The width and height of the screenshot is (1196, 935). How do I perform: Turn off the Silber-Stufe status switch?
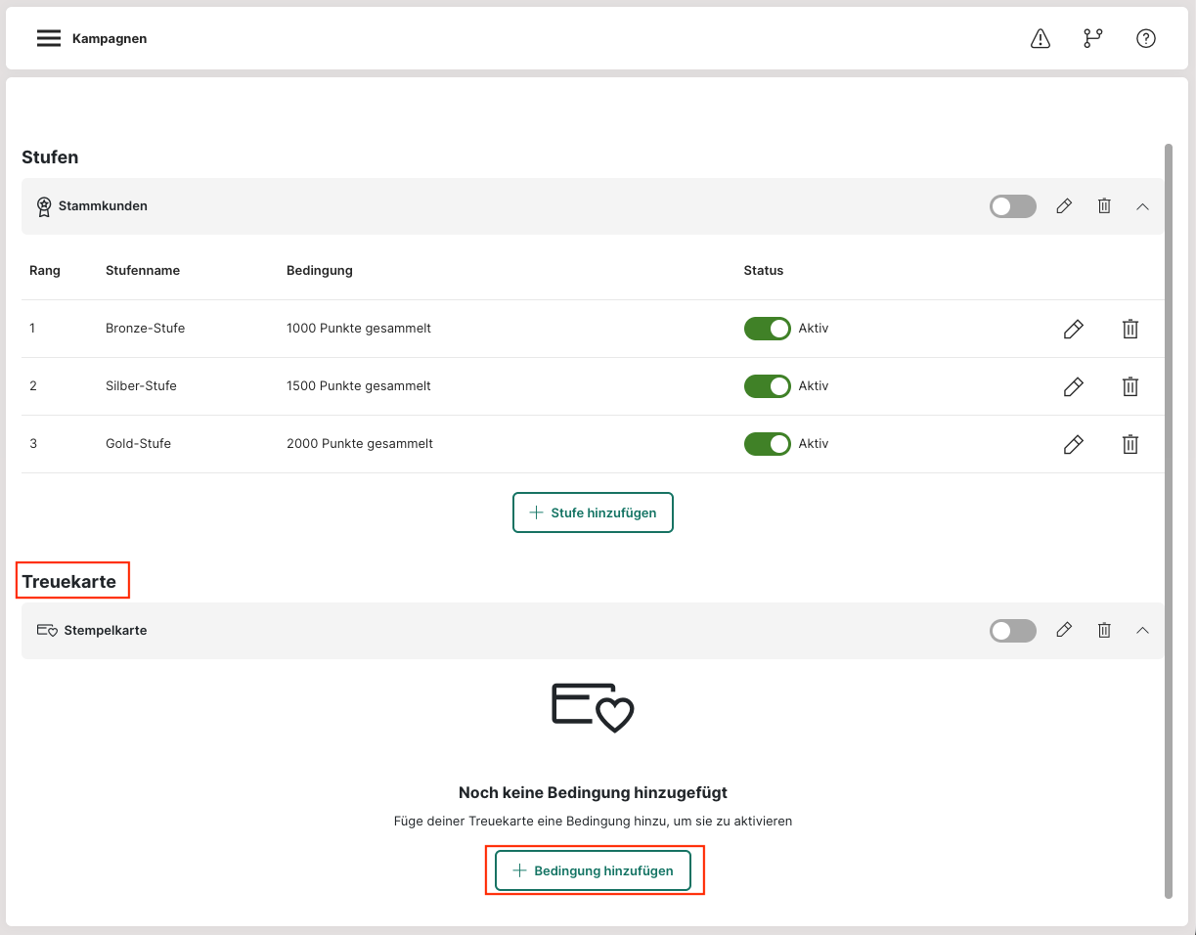[x=767, y=386]
